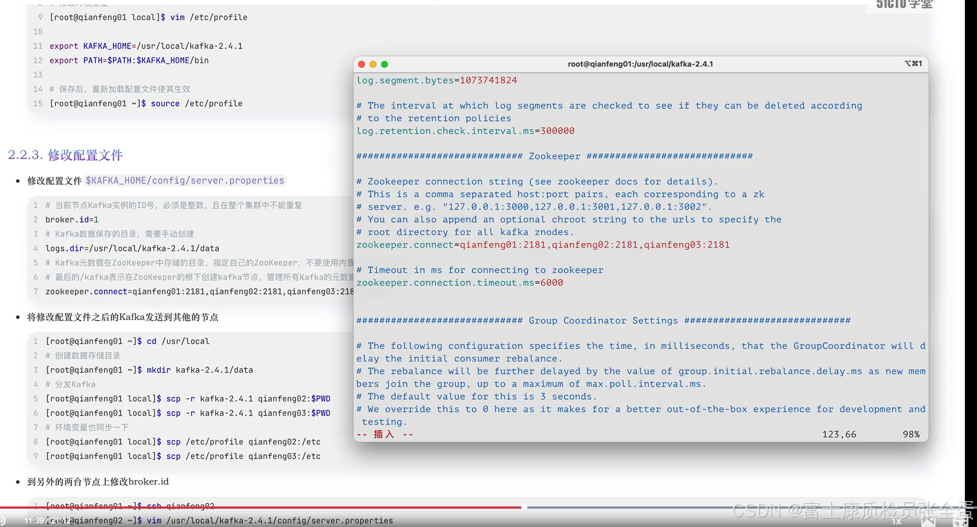This screenshot has height=527, width=977.
Task: Place cursor on zookeeper.connect line in terminal
Action: [542, 245]
